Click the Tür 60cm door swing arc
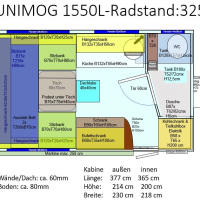 pyautogui.click(x=136, y=94)
